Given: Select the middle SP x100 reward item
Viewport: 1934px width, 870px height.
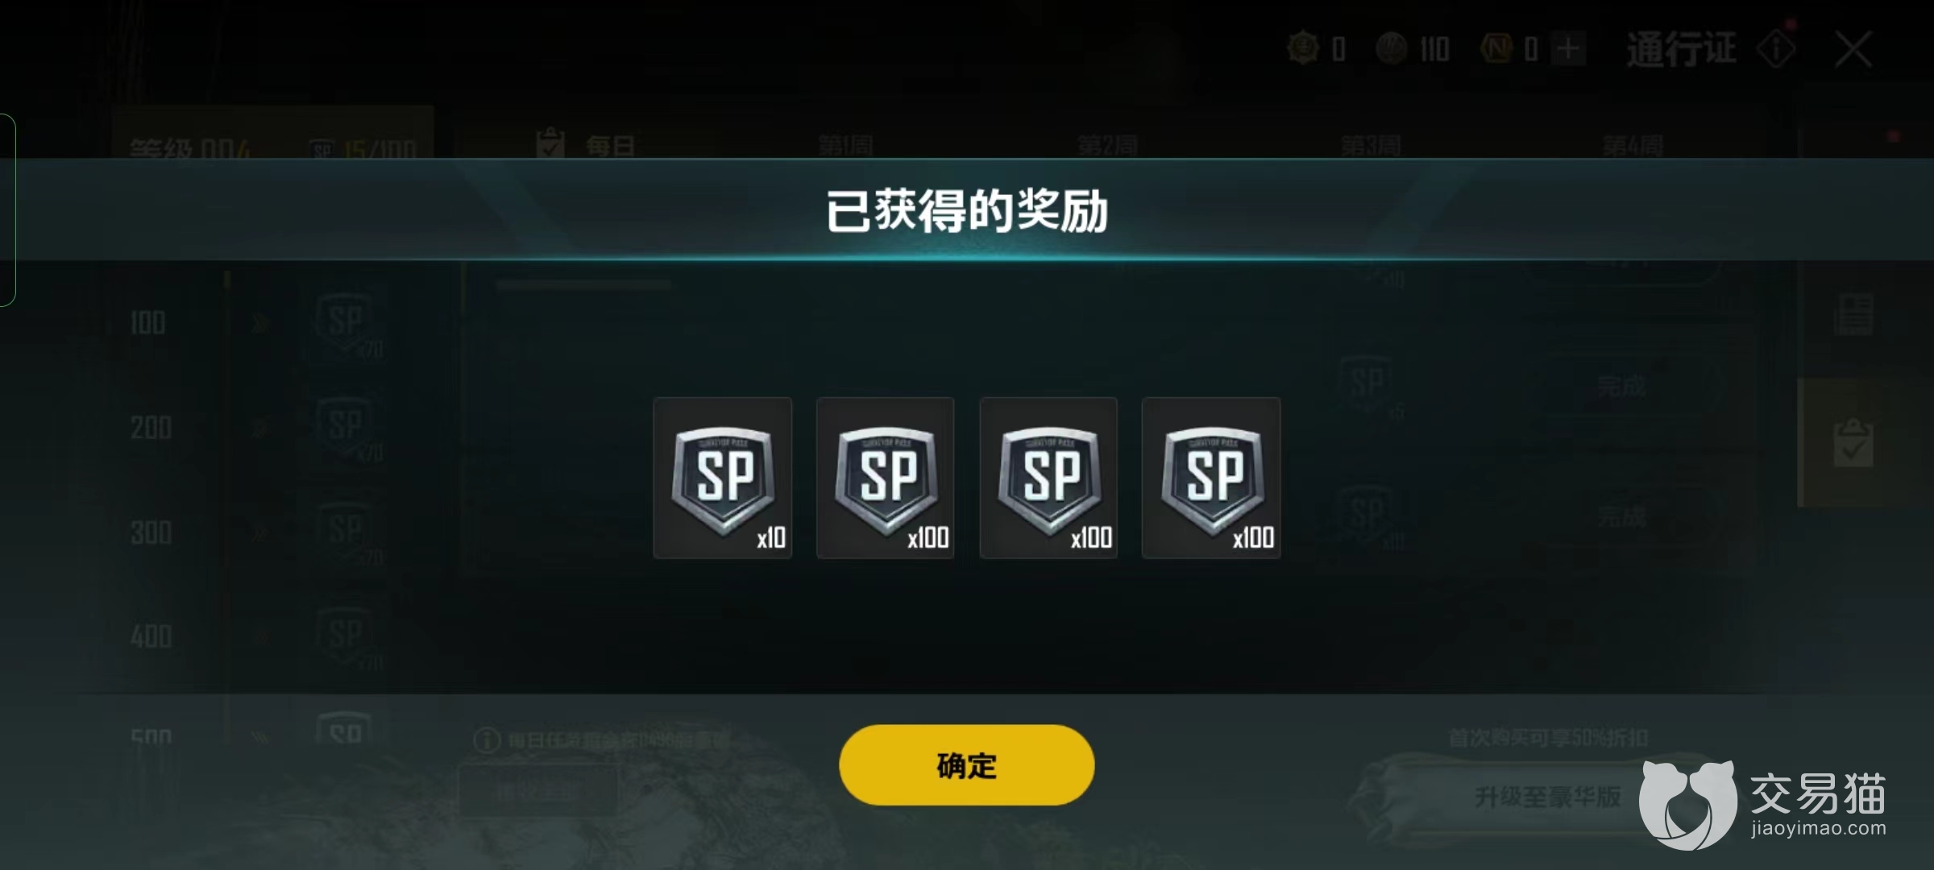Looking at the screenshot, I should tap(1048, 478).
